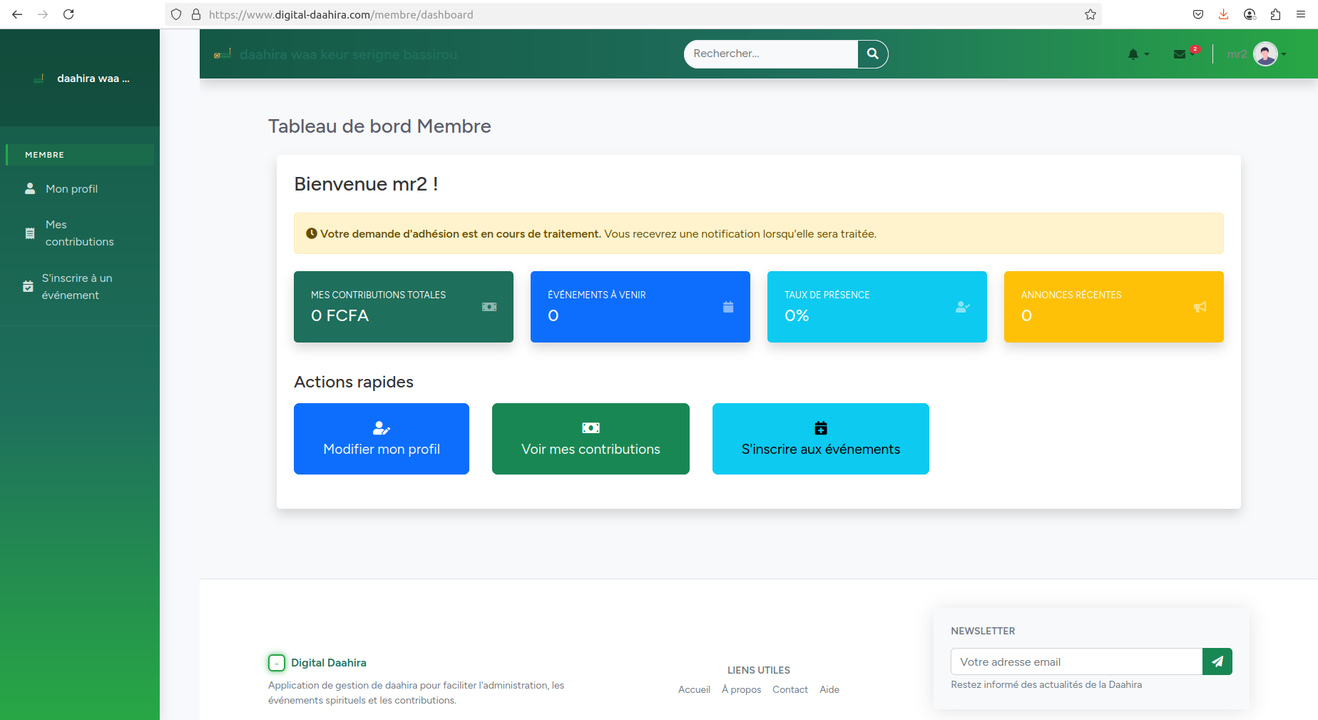
Task: Click the shield tracking protection icon
Action: pos(176,14)
